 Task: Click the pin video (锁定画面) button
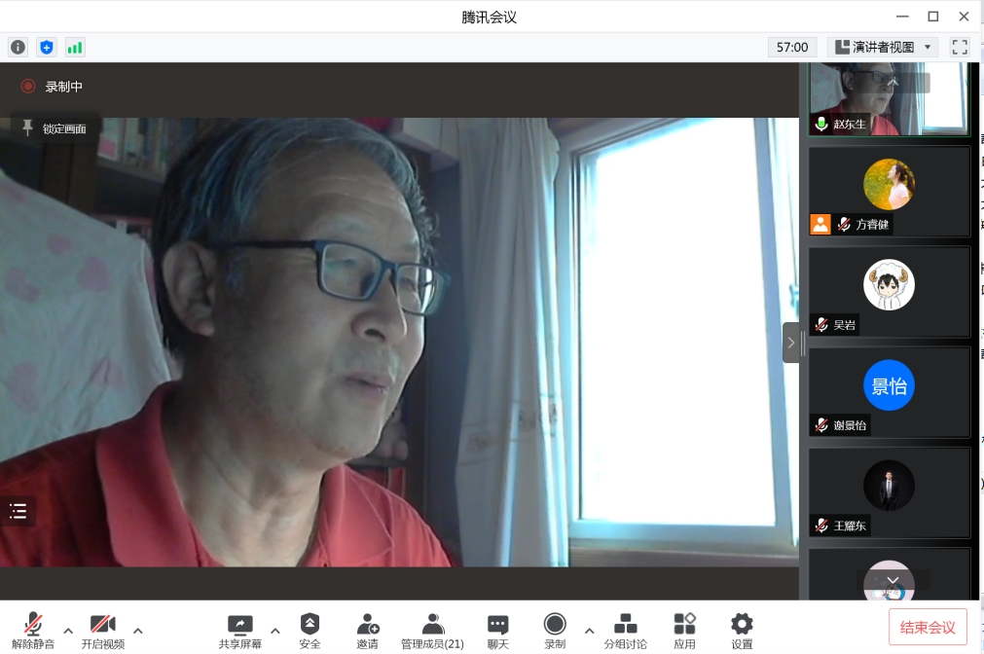click(x=55, y=128)
